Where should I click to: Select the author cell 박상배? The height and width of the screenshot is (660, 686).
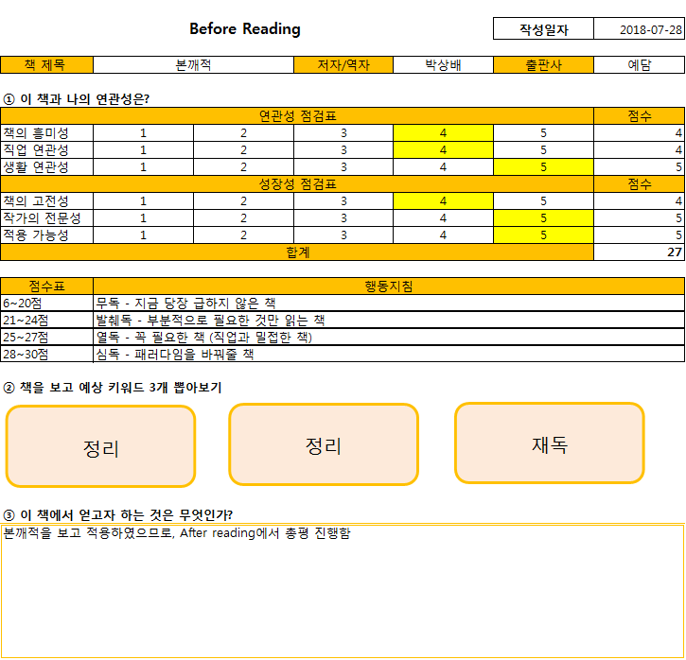coord(443,64)
